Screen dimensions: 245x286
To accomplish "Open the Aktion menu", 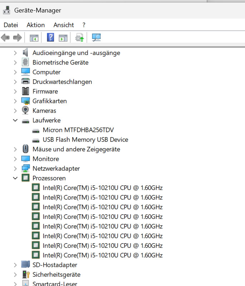I will pyautogui.click(x=36, y=25).
